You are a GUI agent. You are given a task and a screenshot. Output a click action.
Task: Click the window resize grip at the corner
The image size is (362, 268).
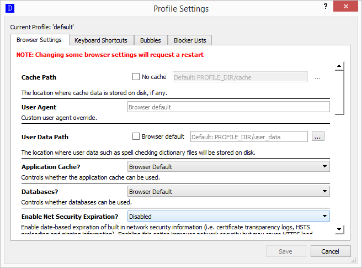(x=354, y=261)
